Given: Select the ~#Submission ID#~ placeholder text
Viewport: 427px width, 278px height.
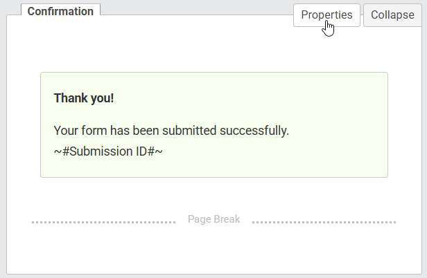Looking at the screenshot, I should point(108,151).
